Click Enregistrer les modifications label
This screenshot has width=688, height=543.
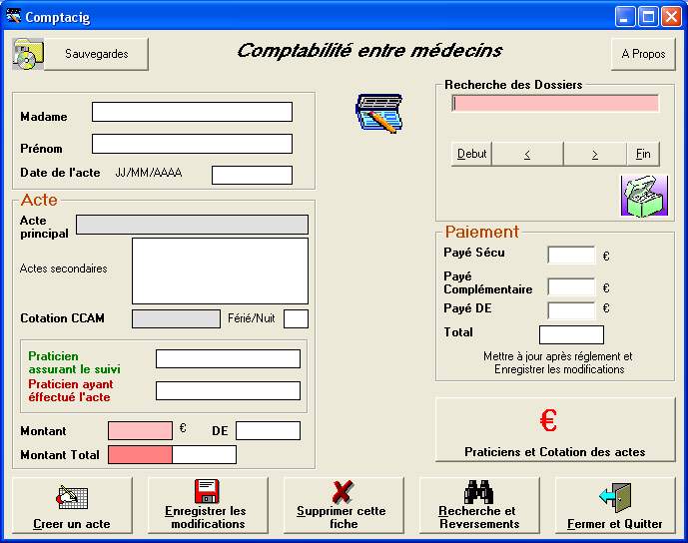208,517
